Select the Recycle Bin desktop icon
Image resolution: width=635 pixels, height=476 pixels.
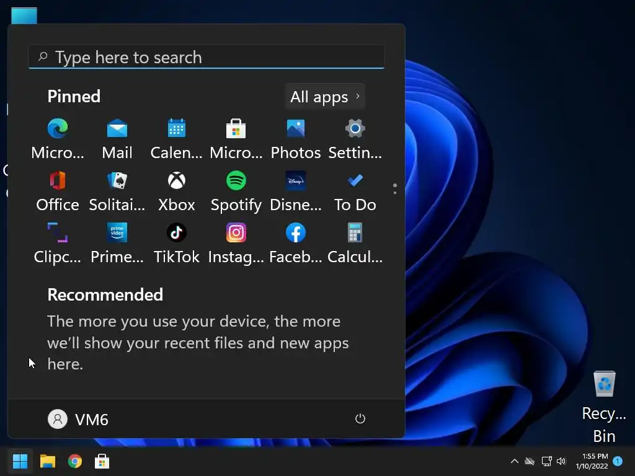tap(604, 408)
